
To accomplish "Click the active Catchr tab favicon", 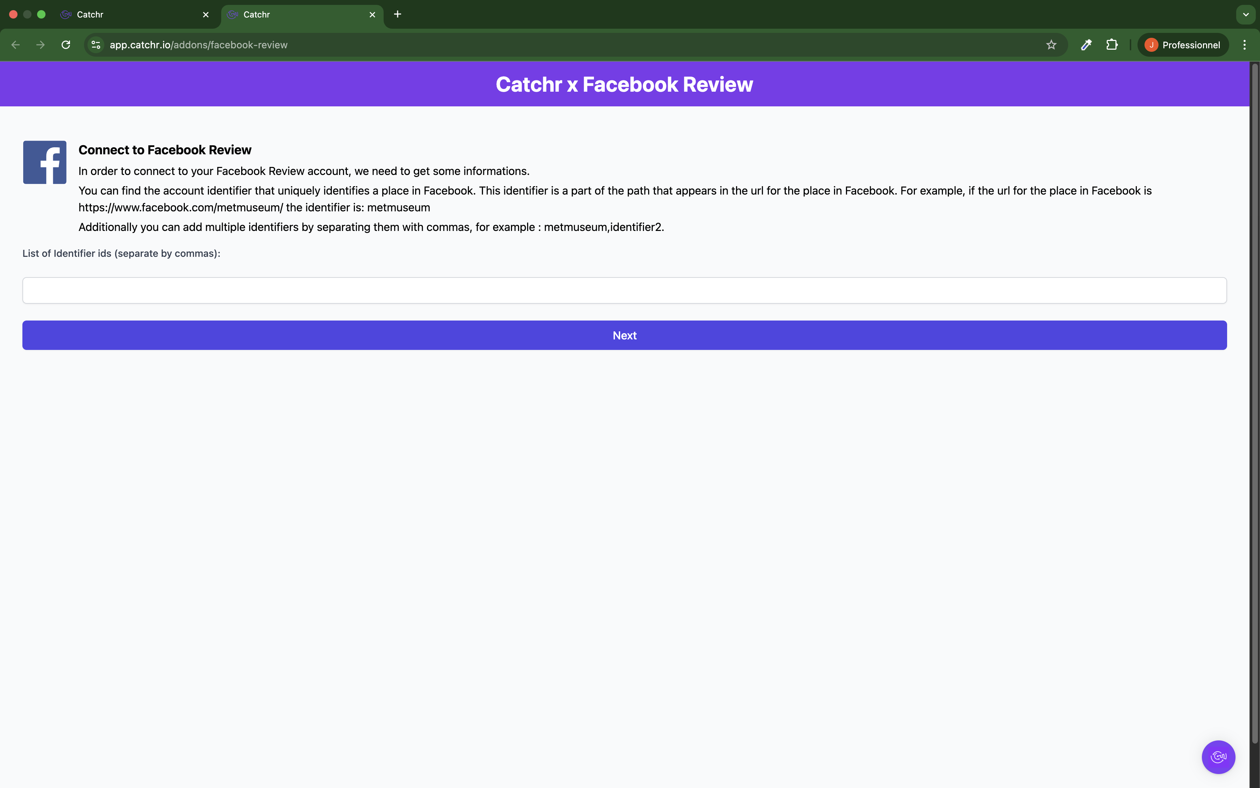I will tap(232, 15).
